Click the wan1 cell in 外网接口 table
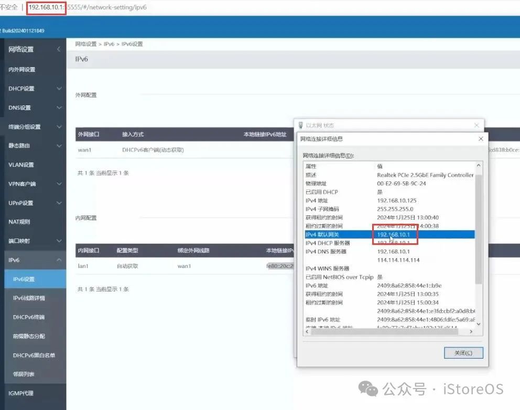The height and width of the screenshot is (410, 520). click(x=84, y=150)
